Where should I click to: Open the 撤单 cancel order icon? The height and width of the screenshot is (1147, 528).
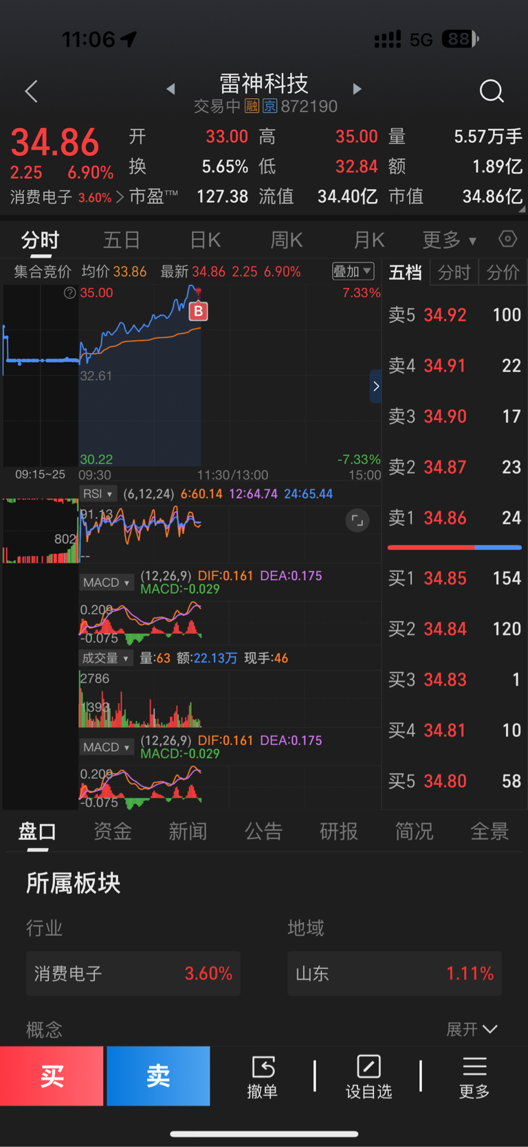pos(263,1076)
